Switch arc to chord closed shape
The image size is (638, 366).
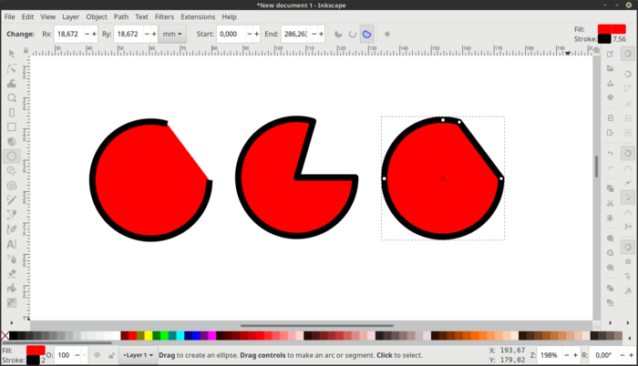coord(366,35)
